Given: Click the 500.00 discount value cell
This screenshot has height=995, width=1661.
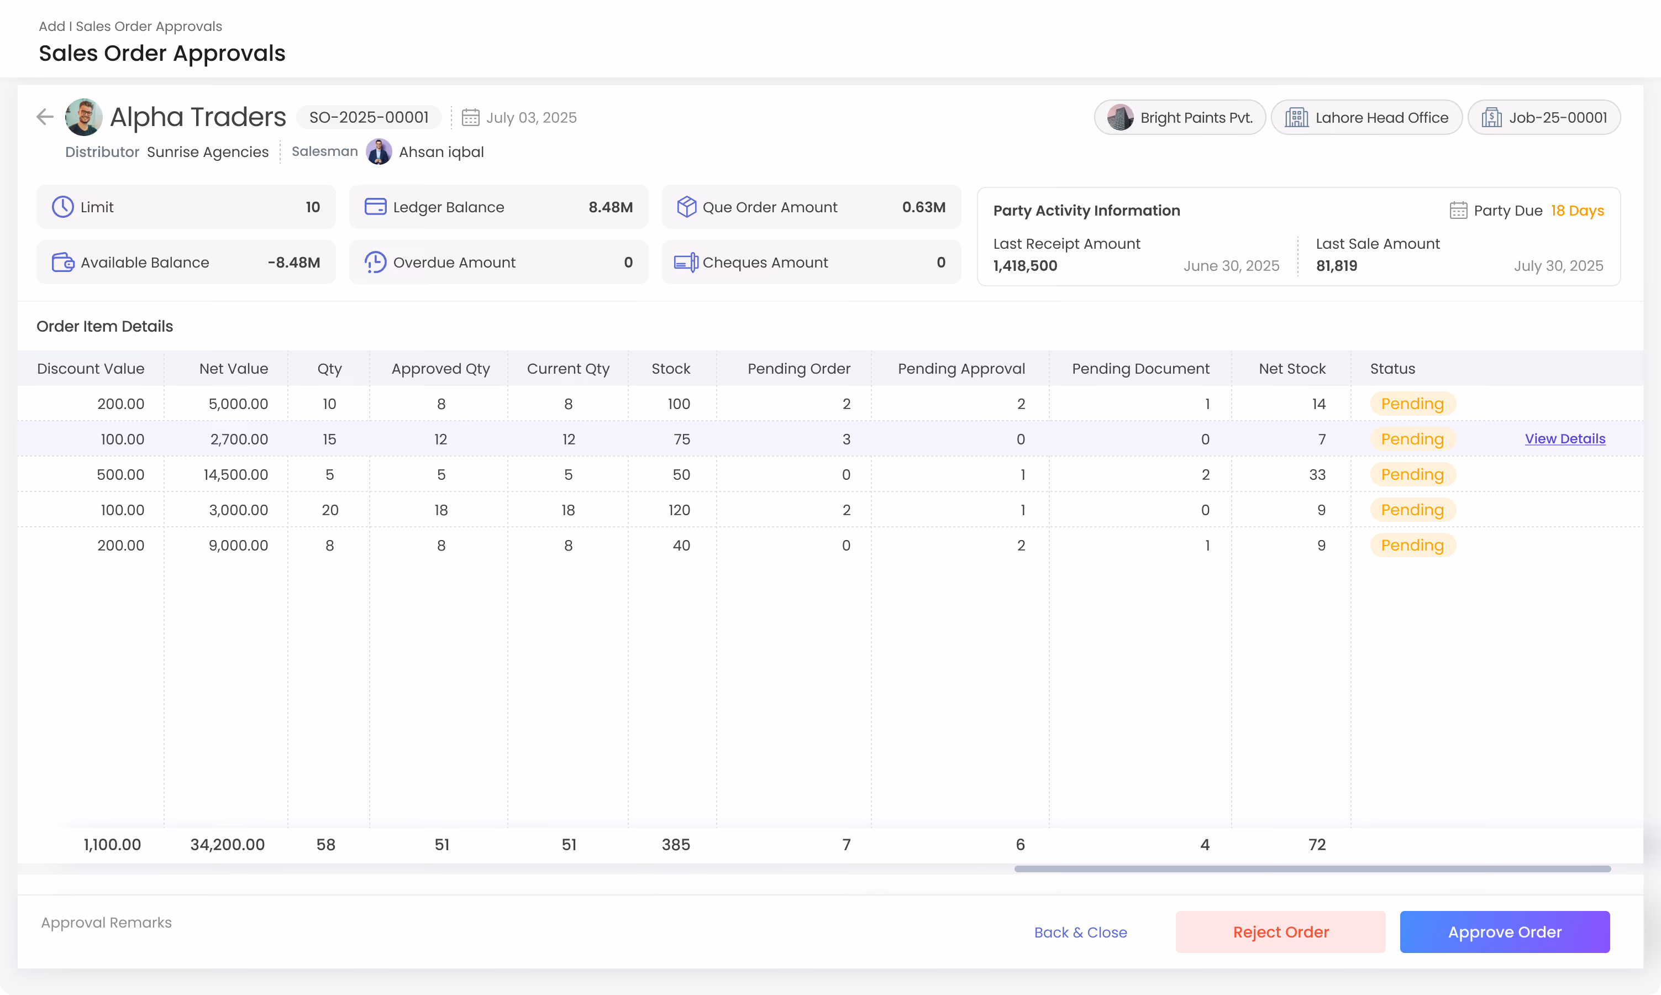Looking at the screenshot, I should coord(120,475).
